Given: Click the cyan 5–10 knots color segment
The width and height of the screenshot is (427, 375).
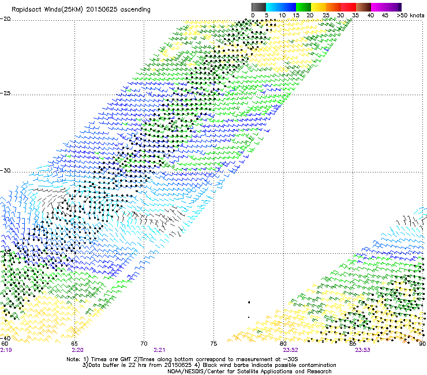Looking at the screenshot, I should point(274,7).
